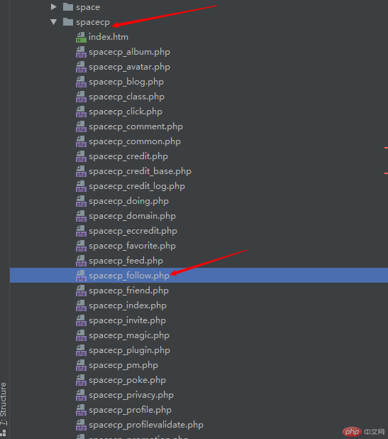Click the PHP icon beside spacecp_privacy.php
This screenshot has width=388, height=439.
click(81, 395)
